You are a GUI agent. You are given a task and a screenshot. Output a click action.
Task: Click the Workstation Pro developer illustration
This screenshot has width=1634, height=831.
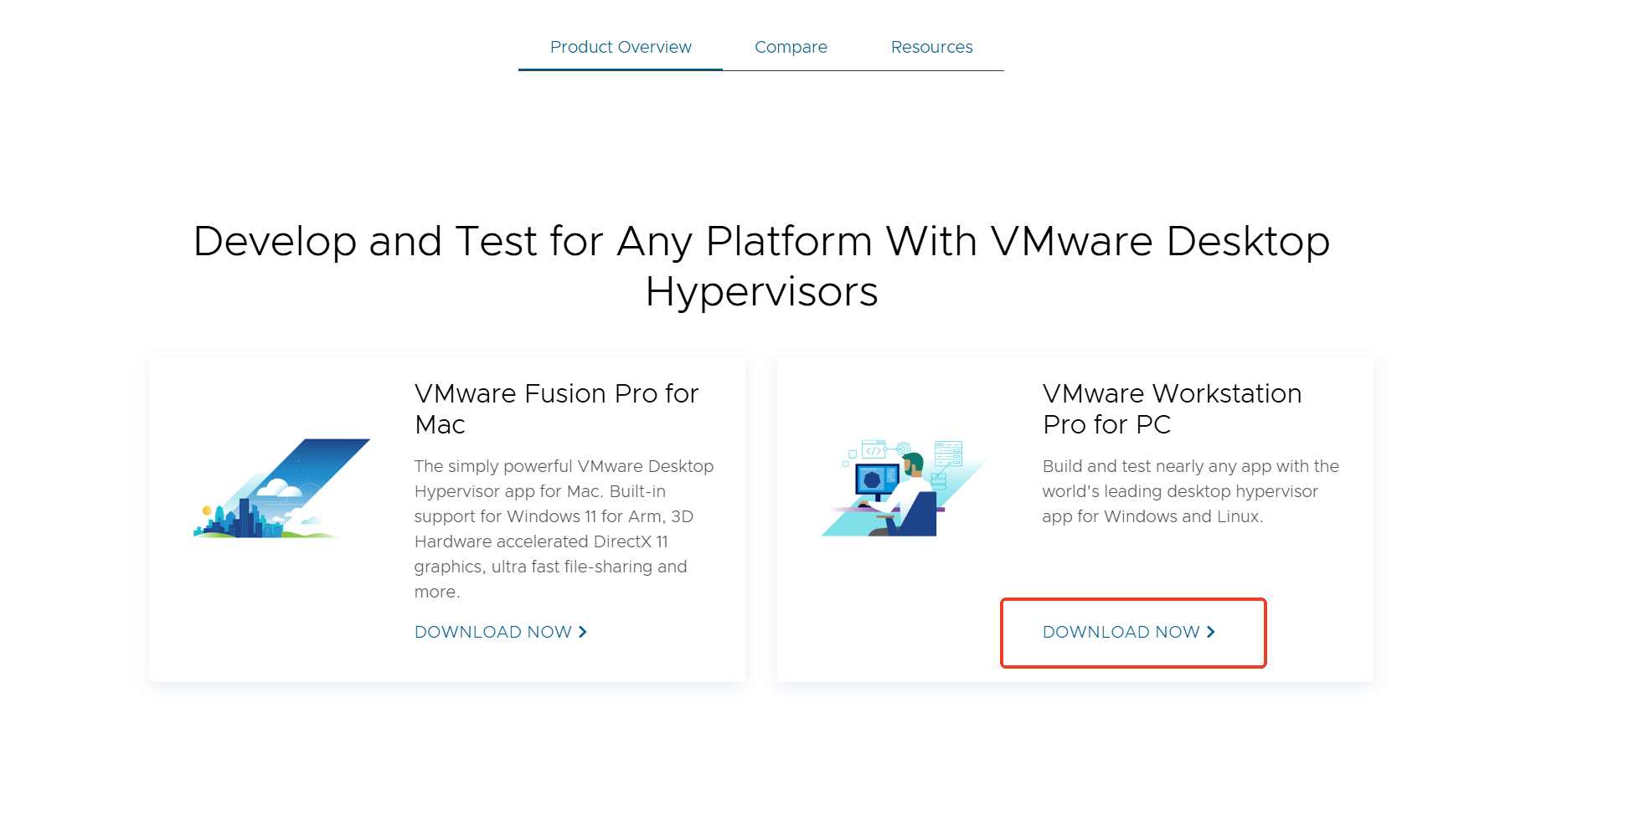tap(905, 488)
